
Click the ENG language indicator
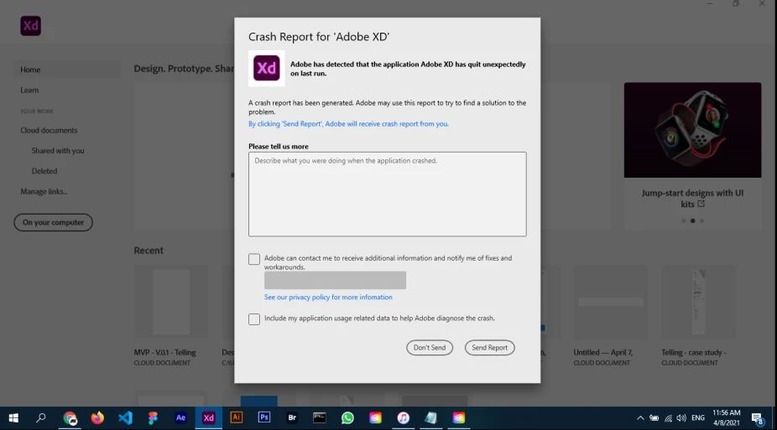(x=698, y=418)
